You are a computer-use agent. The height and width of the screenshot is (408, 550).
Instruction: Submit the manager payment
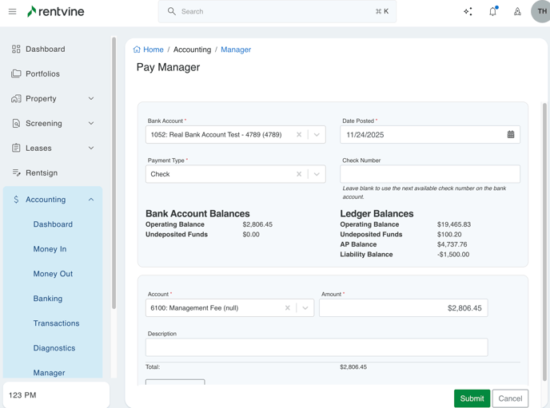(x=472, y=398)
